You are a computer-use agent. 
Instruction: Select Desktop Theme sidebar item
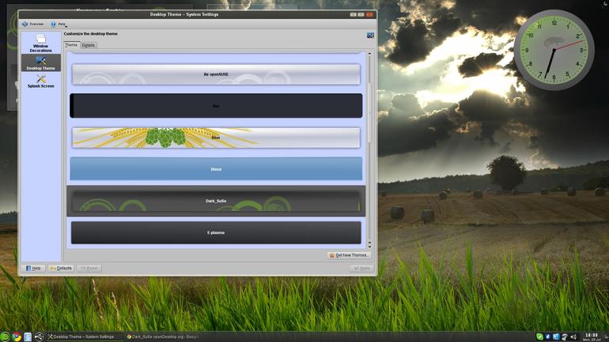coord(41,63)
